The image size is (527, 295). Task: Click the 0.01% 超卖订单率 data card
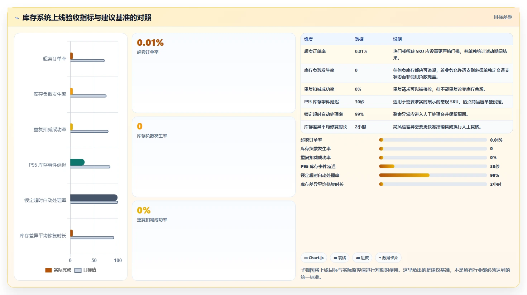coord(214,73)
